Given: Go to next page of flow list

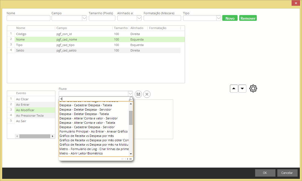Looking at the screenshot, I should (128, 159).
